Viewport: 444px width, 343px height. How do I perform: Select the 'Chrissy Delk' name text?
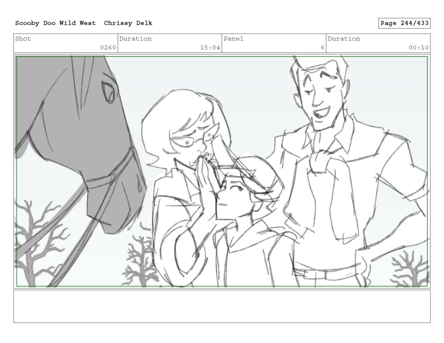tap(128, 23)
